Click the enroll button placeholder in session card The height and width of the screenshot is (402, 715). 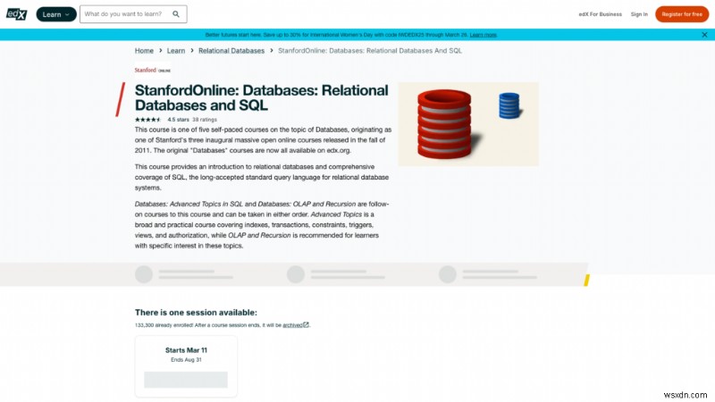tap(186, 380)
